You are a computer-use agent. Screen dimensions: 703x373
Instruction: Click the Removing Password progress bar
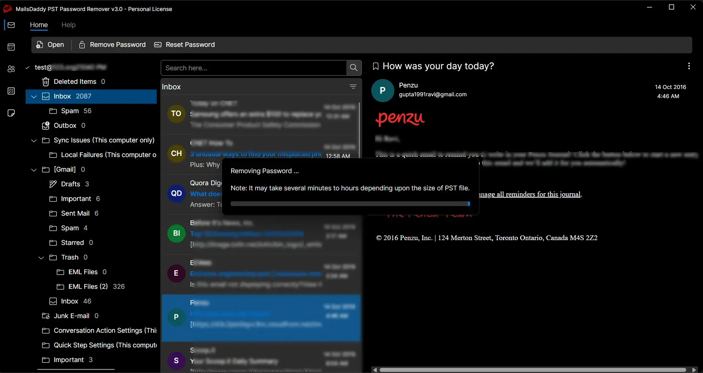pos(350,204)
